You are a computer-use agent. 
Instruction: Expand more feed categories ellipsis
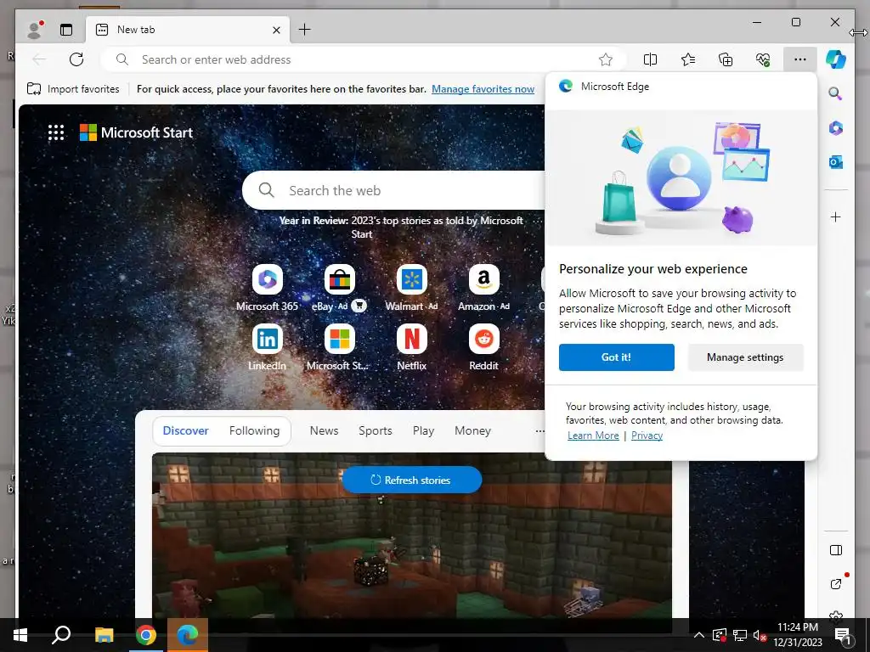(x=540, y=430)
